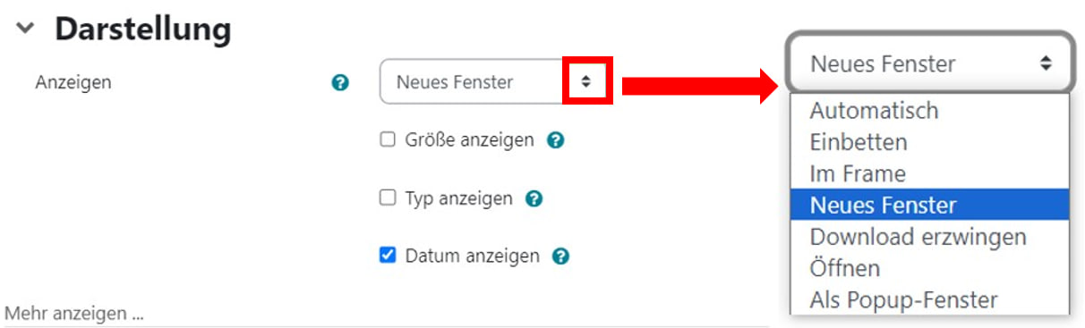Open the Anzeigen dropdown showing Neues Fenster
The image size is (1085, 328).
pos(494,82)
